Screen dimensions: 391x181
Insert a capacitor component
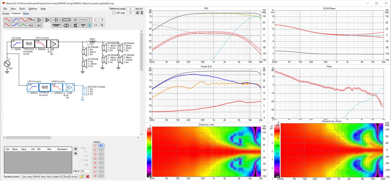click(56, 20)
